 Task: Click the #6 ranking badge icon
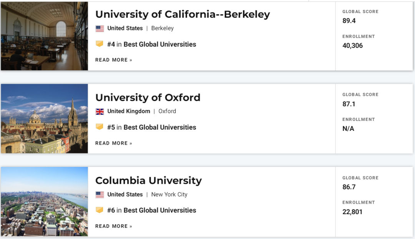tap(100, 210)
